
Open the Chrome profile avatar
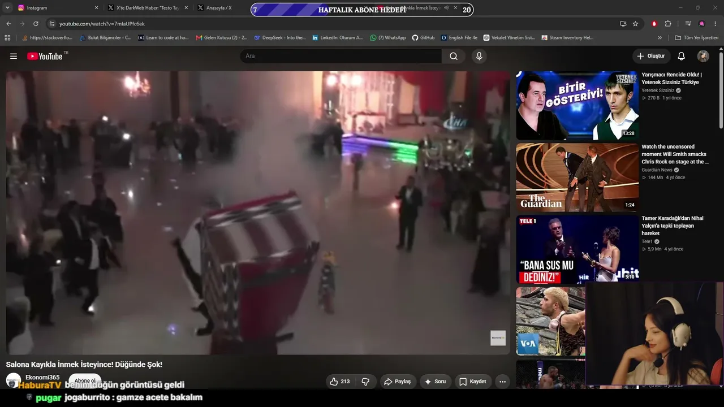(x=702, y=24)
